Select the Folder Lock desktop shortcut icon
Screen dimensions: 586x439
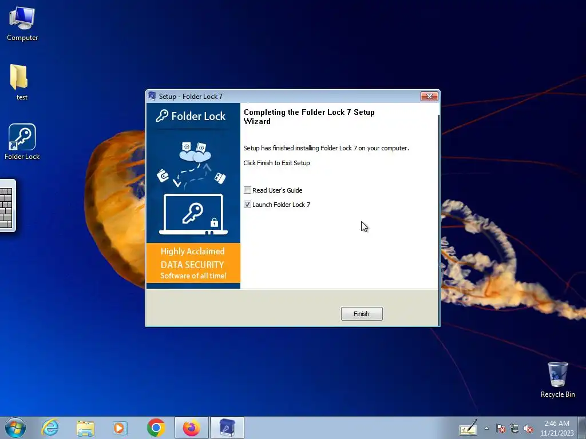[x=22, y=142]
